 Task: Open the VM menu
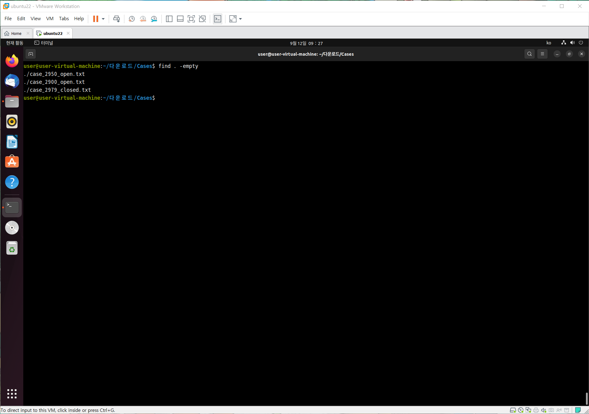tap(50, 19)
